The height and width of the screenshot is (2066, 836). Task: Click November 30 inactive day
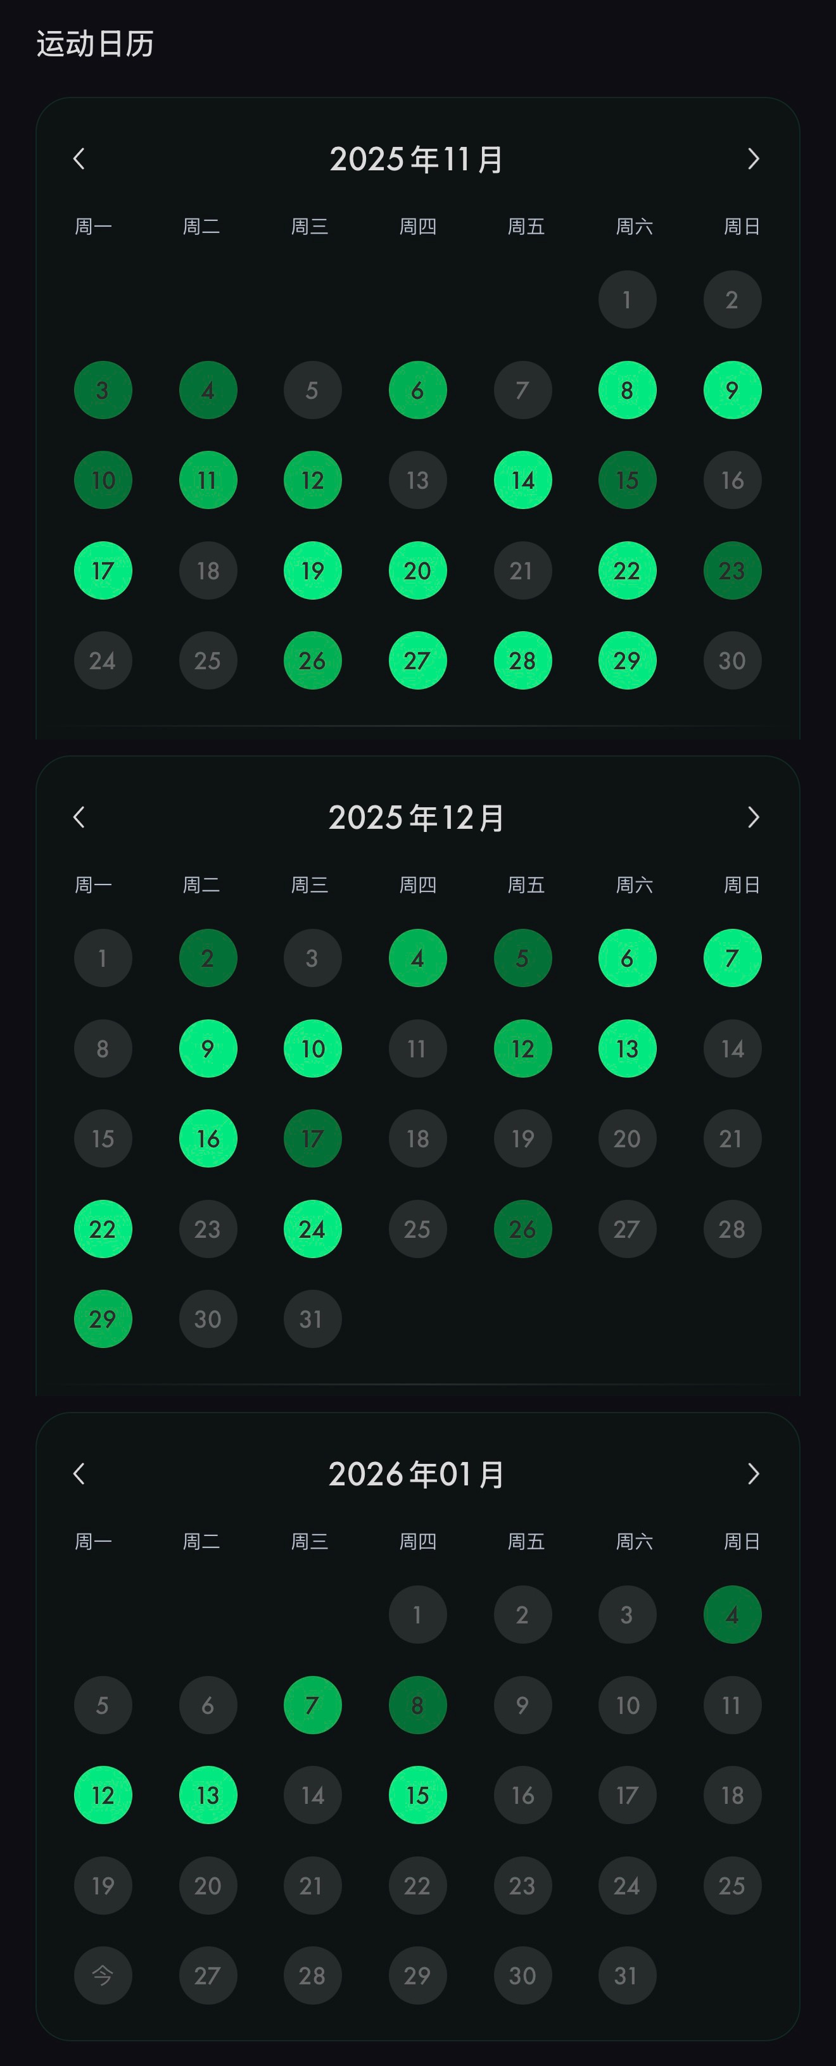[x=731, y=661]
